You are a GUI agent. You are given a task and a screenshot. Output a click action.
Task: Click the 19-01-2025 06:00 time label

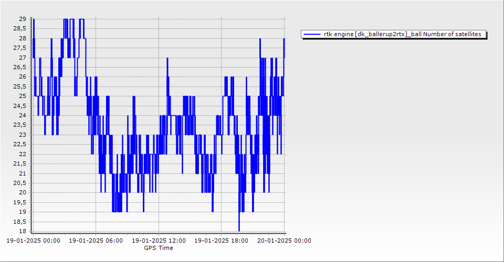(96, 241)
